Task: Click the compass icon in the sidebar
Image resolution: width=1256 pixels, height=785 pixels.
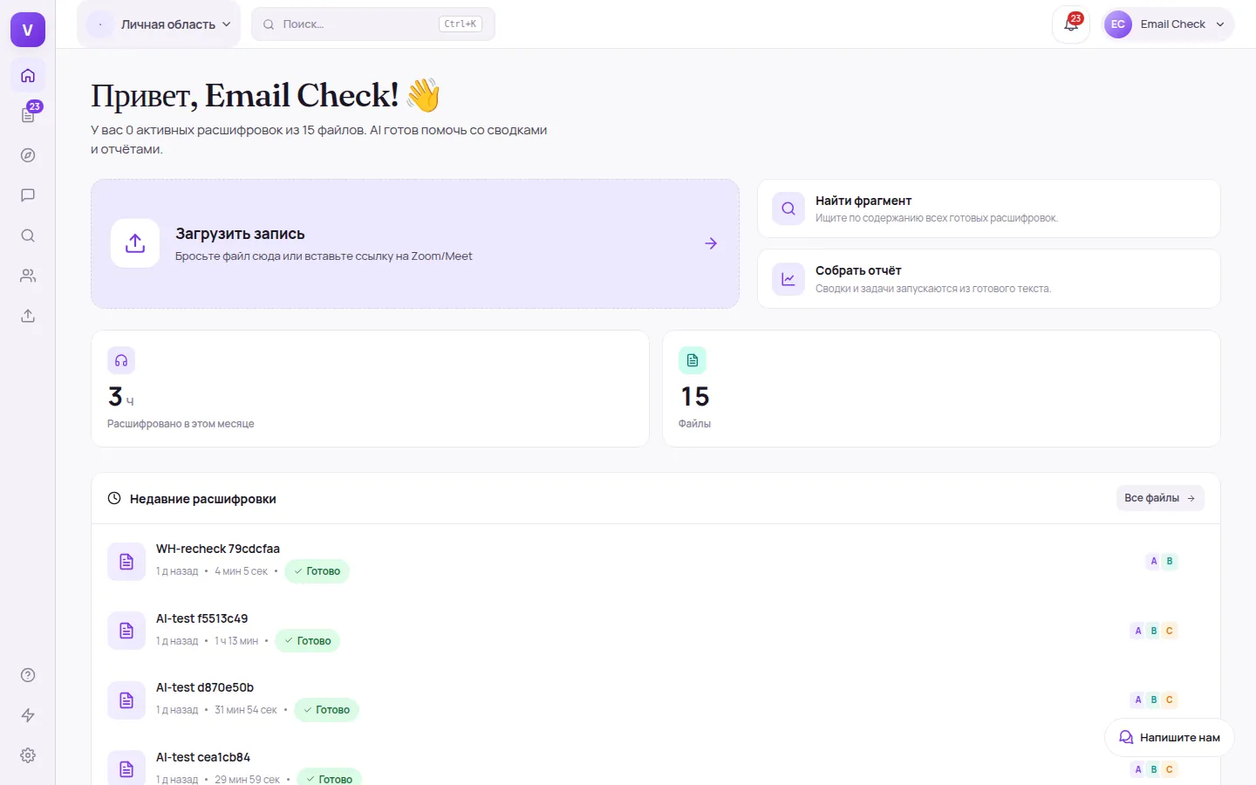Action: pyautogui.click(x=28, y=155)
